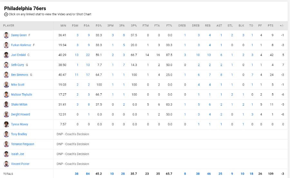Click the TOTALS row label
This screenshot has height=178, width=290.
pos(8,174)
